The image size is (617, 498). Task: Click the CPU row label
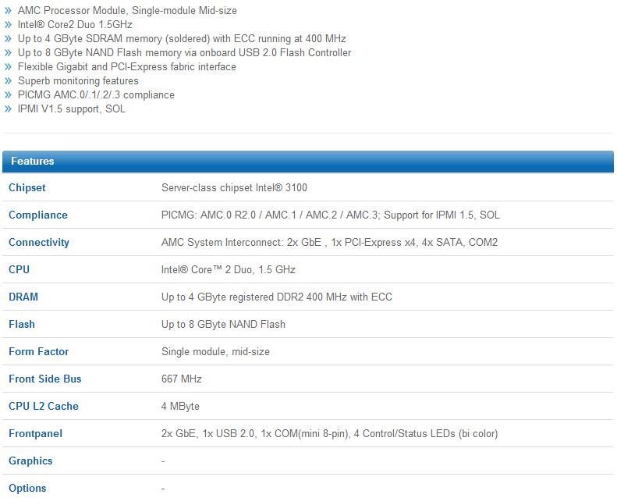point(19,269)
